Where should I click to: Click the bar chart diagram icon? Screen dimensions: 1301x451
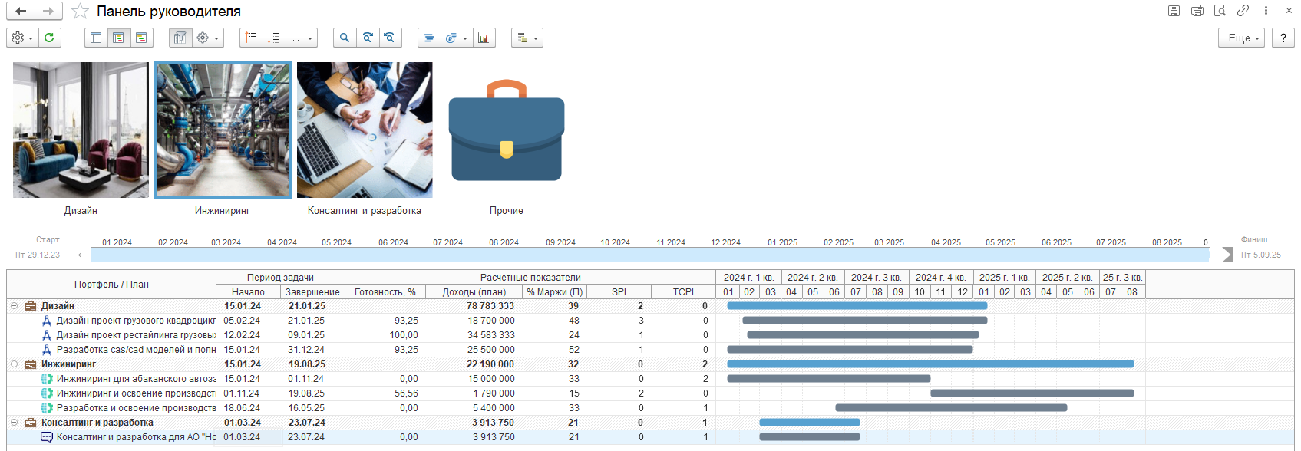pyautogui.click(x=484, y=38)
